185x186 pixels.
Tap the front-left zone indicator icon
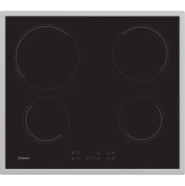(73, 158)
